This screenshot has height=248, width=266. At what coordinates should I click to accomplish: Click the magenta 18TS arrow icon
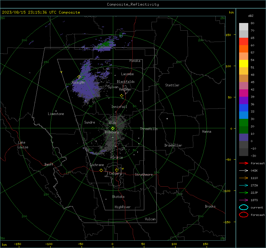(x=244, y=200)
